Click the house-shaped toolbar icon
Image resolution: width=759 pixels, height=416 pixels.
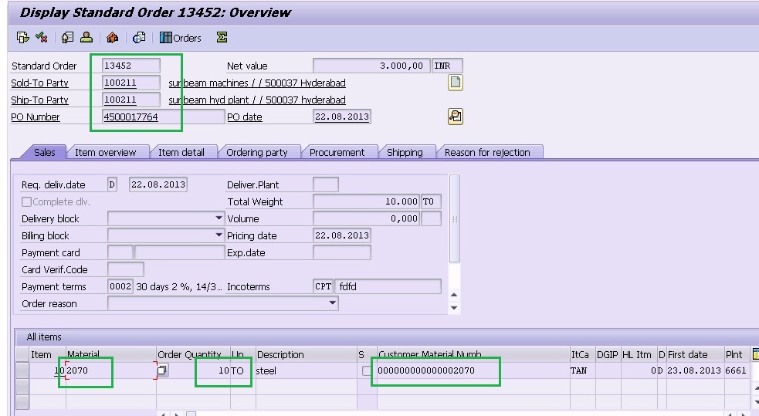point(113,37)
